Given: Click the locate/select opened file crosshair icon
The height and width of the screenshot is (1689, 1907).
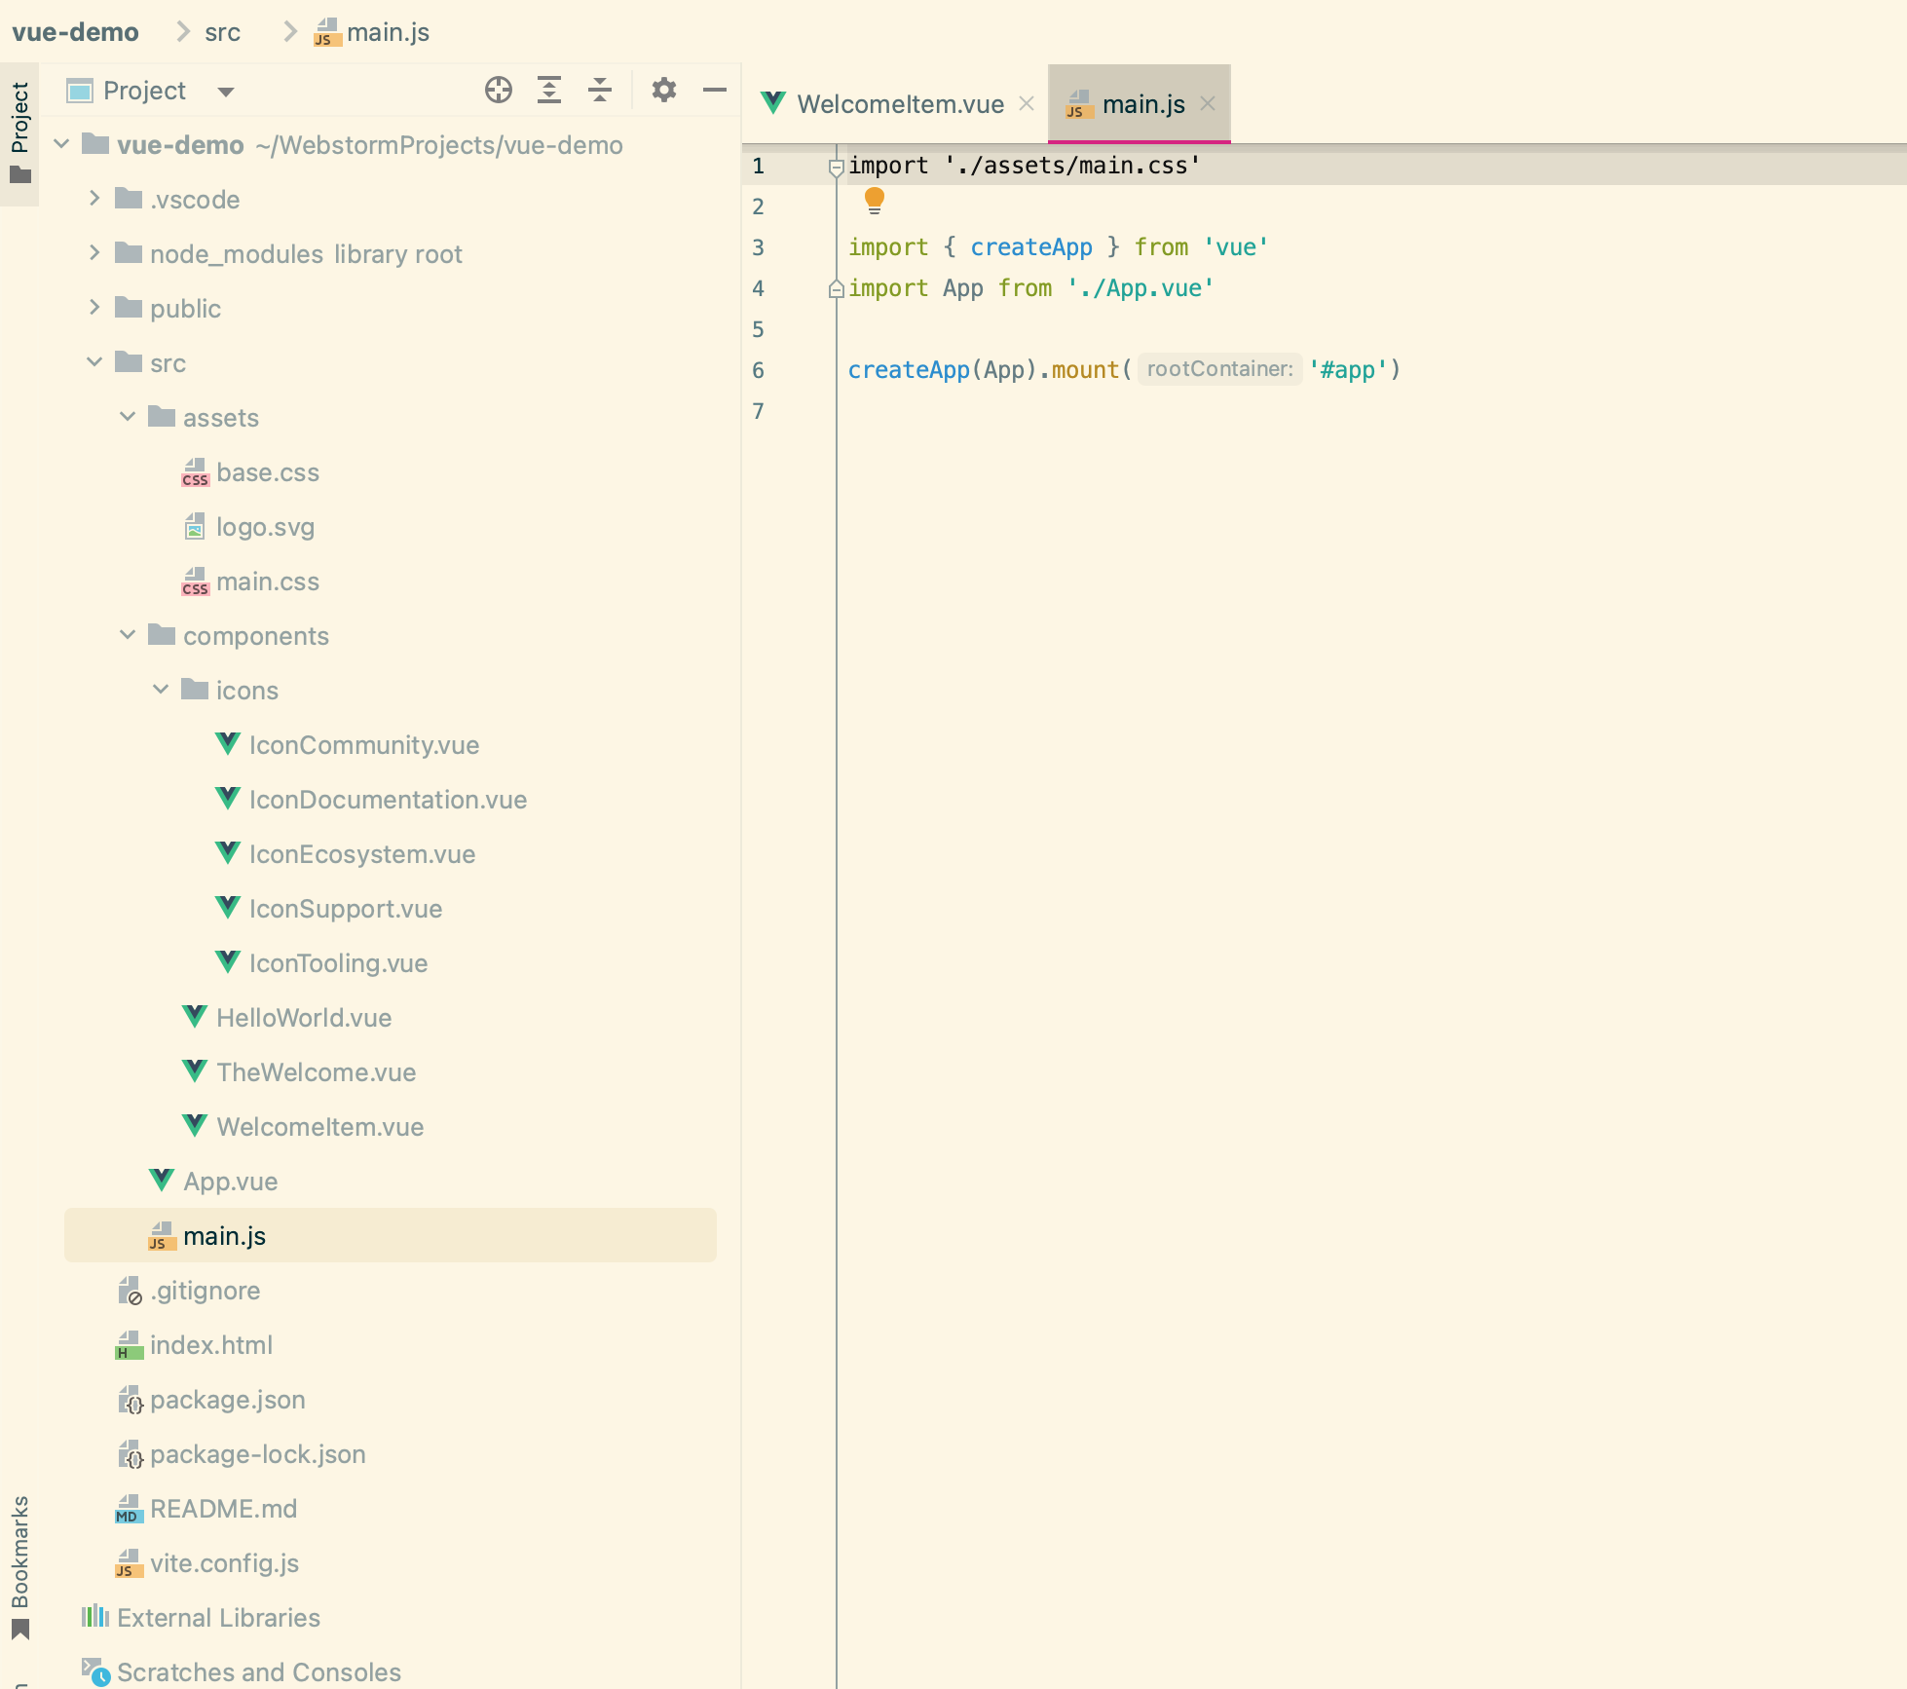Looking at the screenshot, I should click(498, 91).
